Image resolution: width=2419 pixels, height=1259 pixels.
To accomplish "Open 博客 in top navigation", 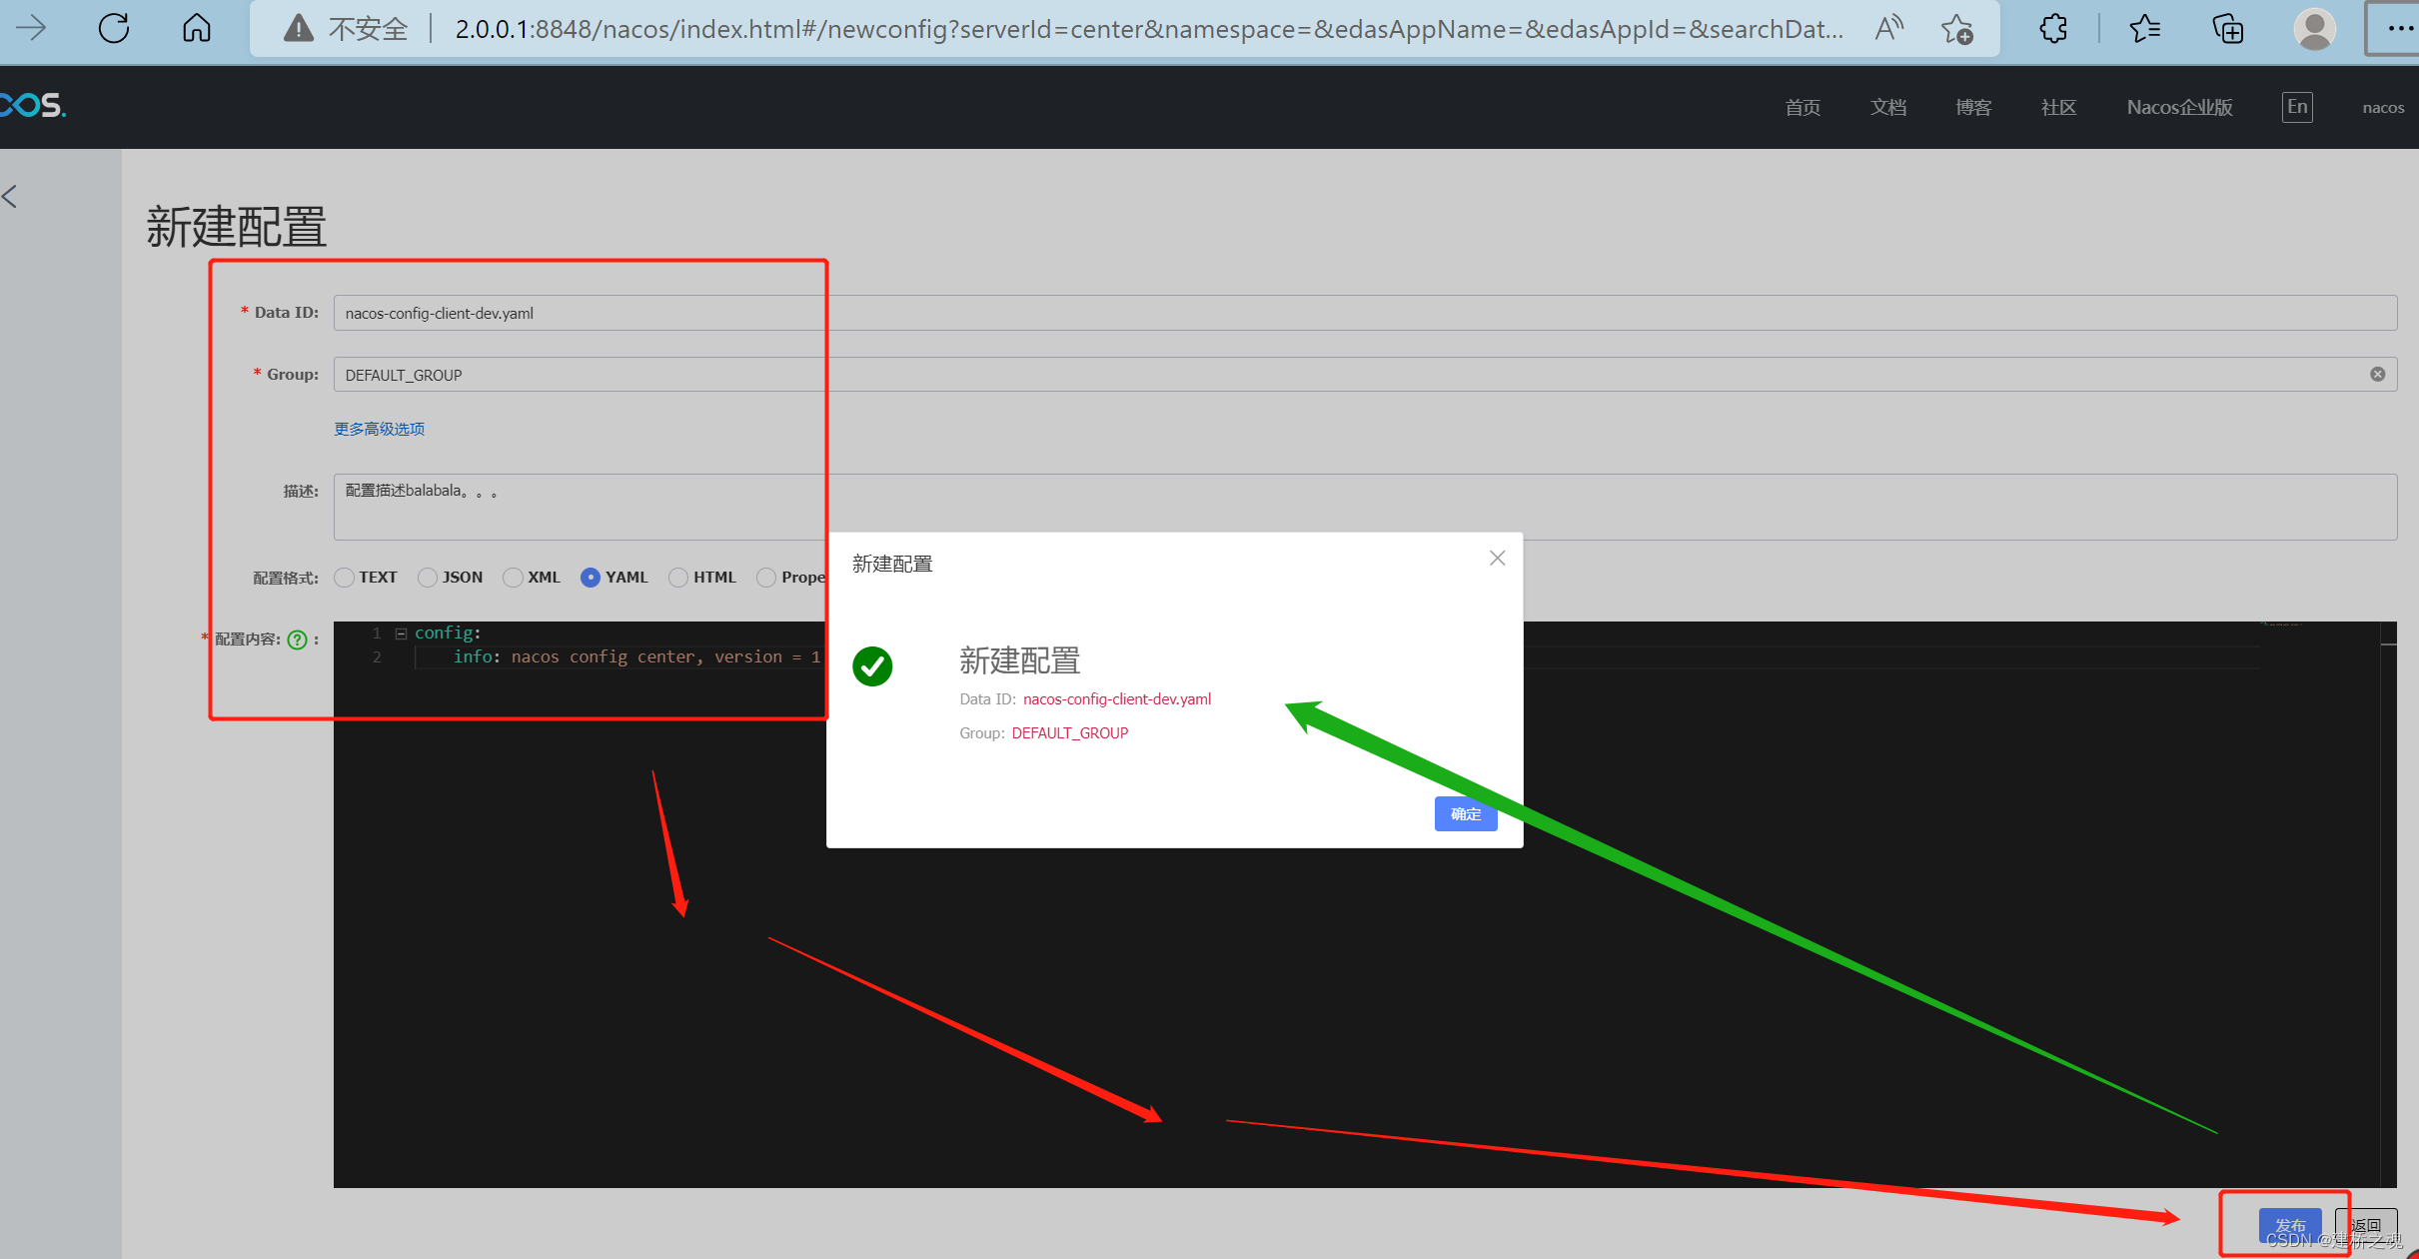I will tap(1973, 107).
